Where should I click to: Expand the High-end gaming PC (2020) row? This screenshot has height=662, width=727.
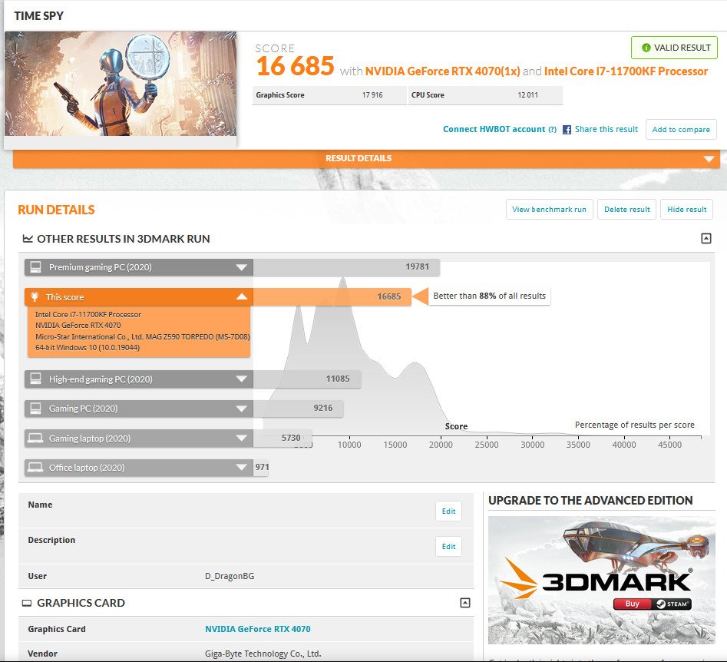pos(241,379)
